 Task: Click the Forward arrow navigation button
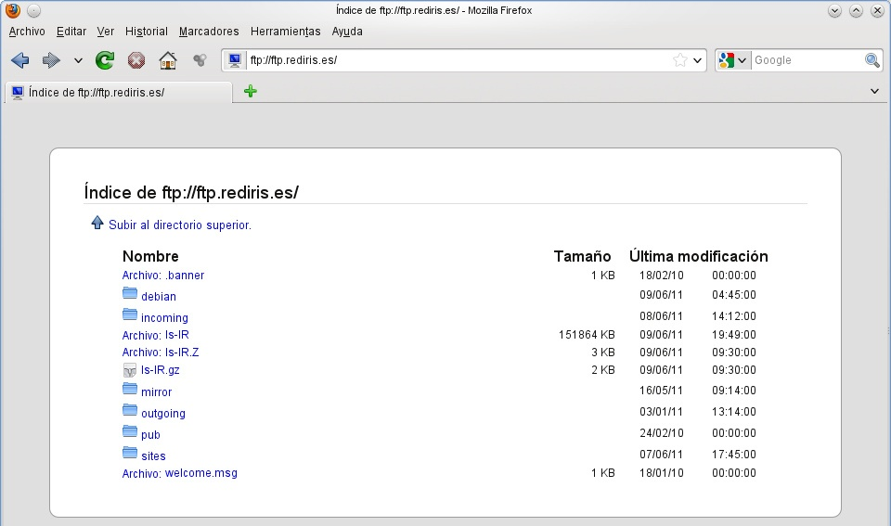tap(51, 60)
